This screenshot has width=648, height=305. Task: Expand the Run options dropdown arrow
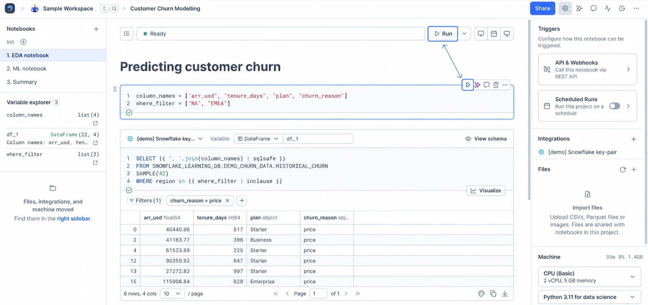(x=464, y=34)
